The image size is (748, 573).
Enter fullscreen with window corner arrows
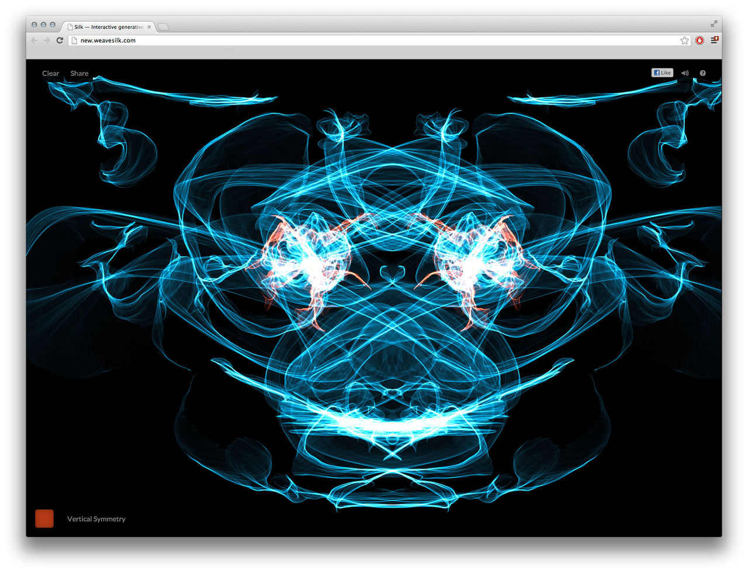pos(714,24)
